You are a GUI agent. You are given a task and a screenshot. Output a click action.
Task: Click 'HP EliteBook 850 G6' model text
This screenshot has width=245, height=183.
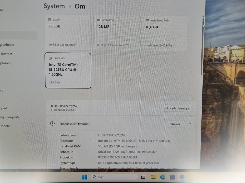[x=62, y=110]
